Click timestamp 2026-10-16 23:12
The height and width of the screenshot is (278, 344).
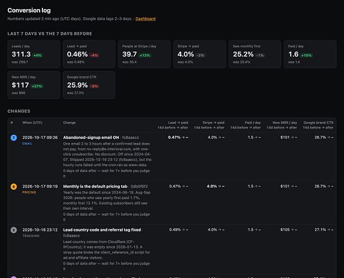(40, 230)
